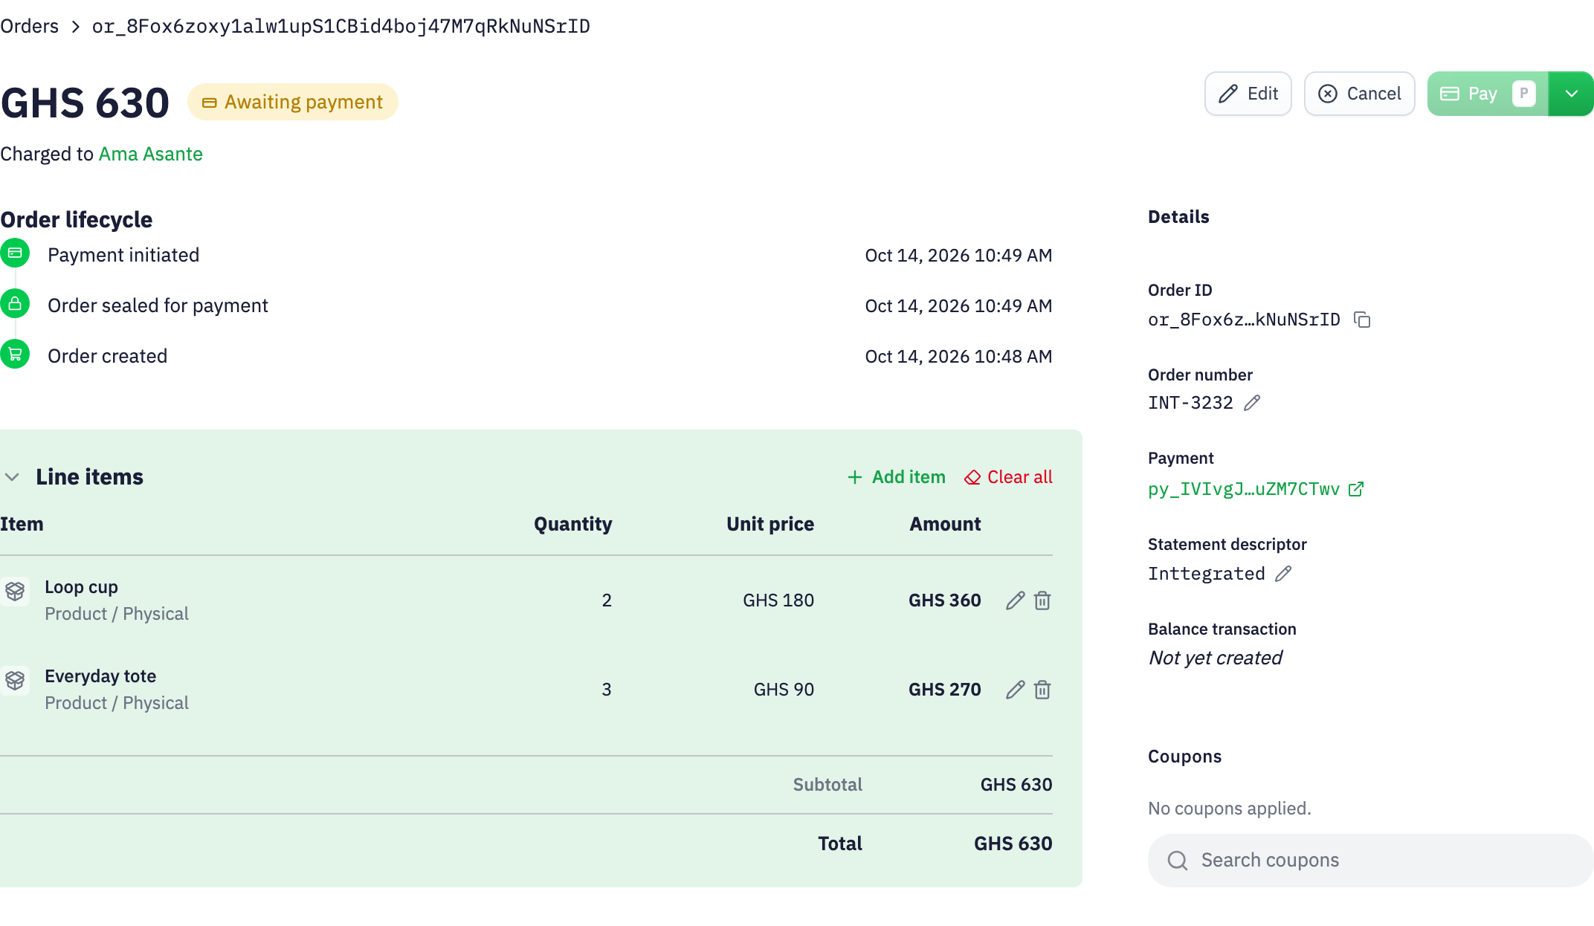Select the Everyday tote item name
Image resolution: width=1594 pixels, height=926 pixels.
tap(100, 676)
